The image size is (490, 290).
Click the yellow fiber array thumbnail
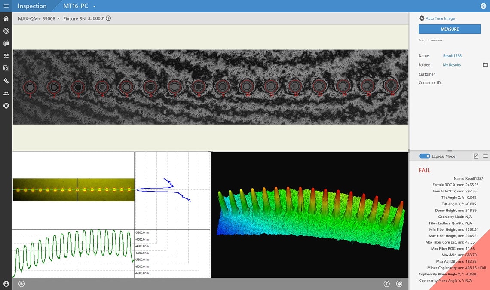pyautogui.click(x=73, y=190)
